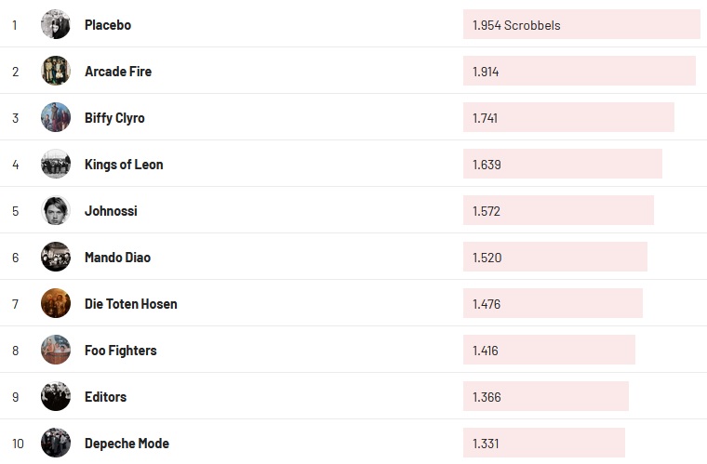This screenshot has width=707, height=464.
Task: Open Mando Diao's avatar thumbnail
Action: [x=56, y=258]
